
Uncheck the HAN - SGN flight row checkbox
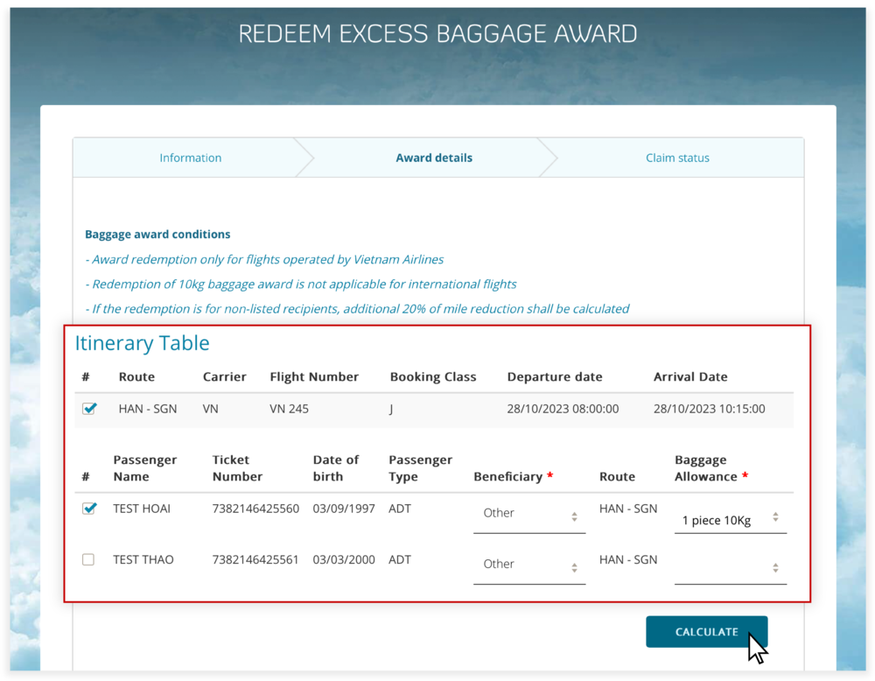[88, 409]
